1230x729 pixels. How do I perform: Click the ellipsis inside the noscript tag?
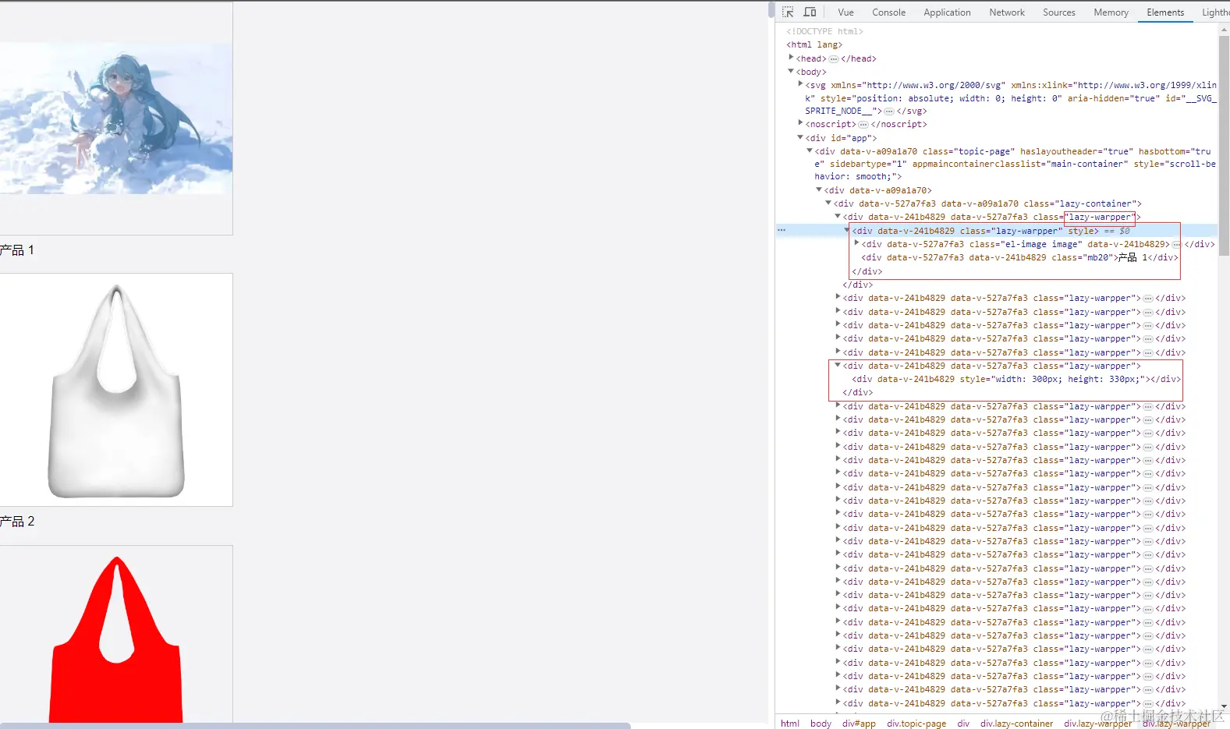[863, 124]
